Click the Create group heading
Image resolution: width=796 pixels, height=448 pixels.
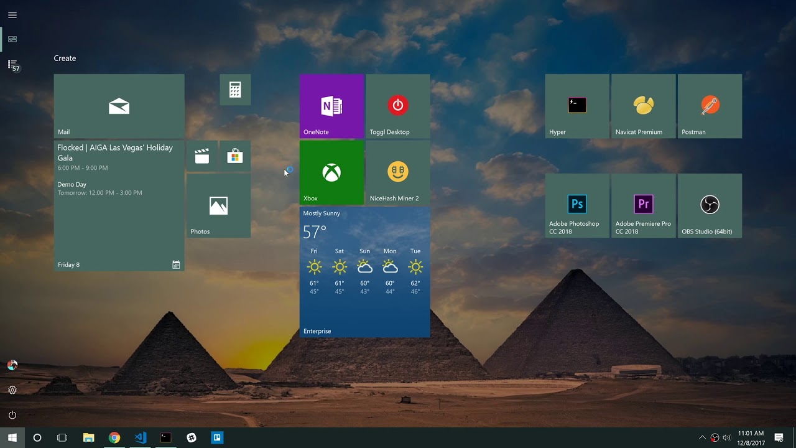click(65, 58)
